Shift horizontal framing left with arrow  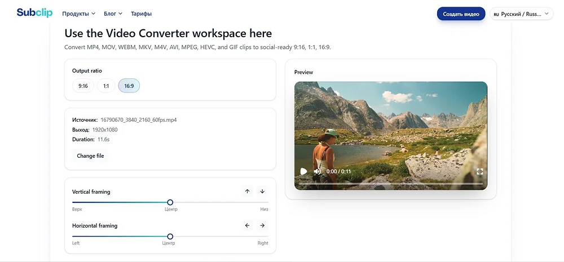pos(247,225)
